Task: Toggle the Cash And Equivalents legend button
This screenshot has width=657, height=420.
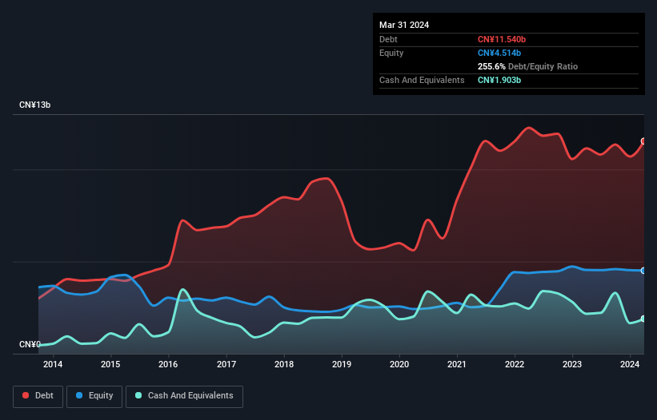Action: tap(184, 396)
